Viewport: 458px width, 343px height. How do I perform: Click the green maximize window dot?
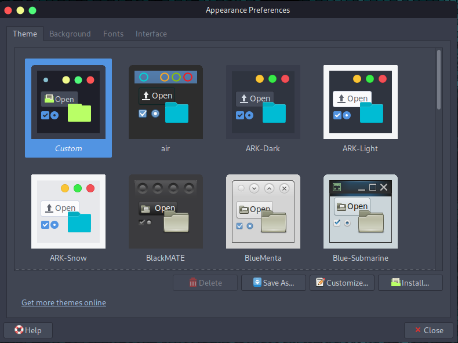coord(32,10)
